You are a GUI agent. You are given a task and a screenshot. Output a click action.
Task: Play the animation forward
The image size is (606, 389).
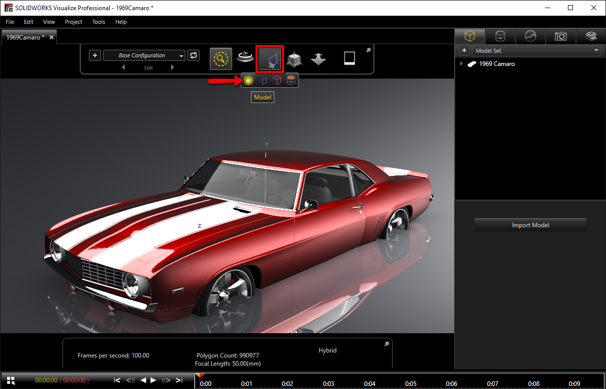click(x=153, y=380)
